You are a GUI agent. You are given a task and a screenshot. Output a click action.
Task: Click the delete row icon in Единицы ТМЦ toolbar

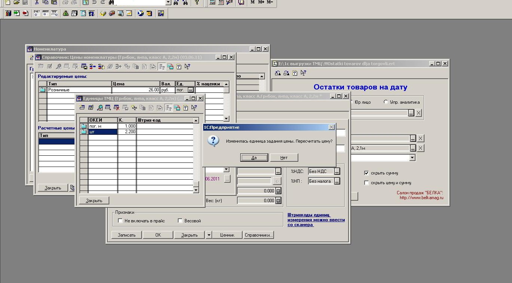click(x=116, y=108)
